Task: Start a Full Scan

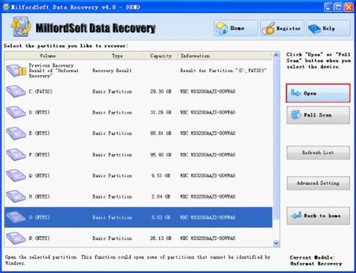Action: (x=318, y=115)
